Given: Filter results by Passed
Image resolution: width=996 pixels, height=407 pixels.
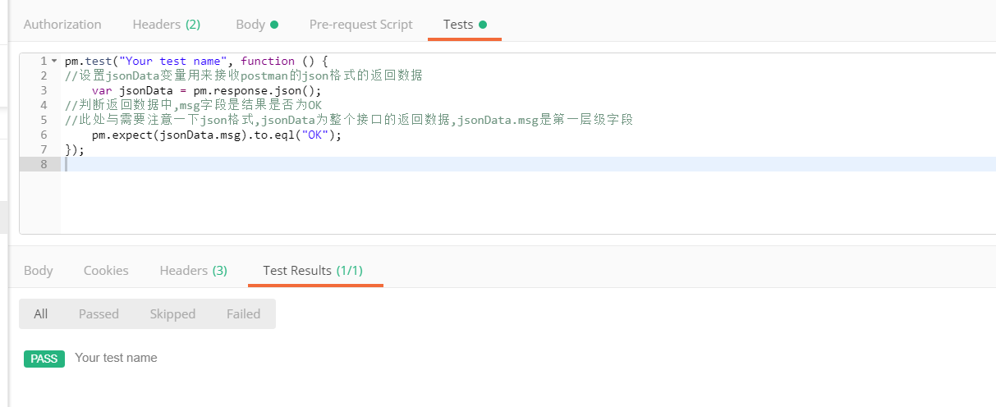Looking at the screenshot, I should [x=99, y=314].
